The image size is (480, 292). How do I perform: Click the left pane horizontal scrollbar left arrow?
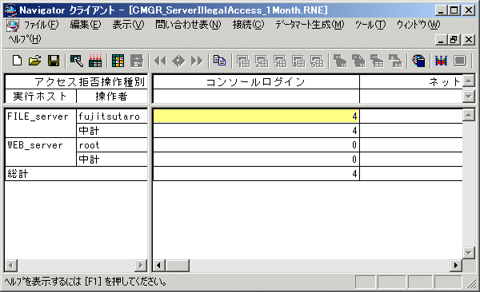[x=11, y=265]
